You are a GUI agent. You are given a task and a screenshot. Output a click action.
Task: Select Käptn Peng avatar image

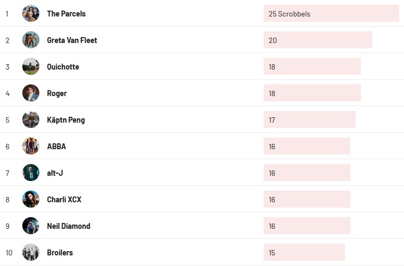31,119
